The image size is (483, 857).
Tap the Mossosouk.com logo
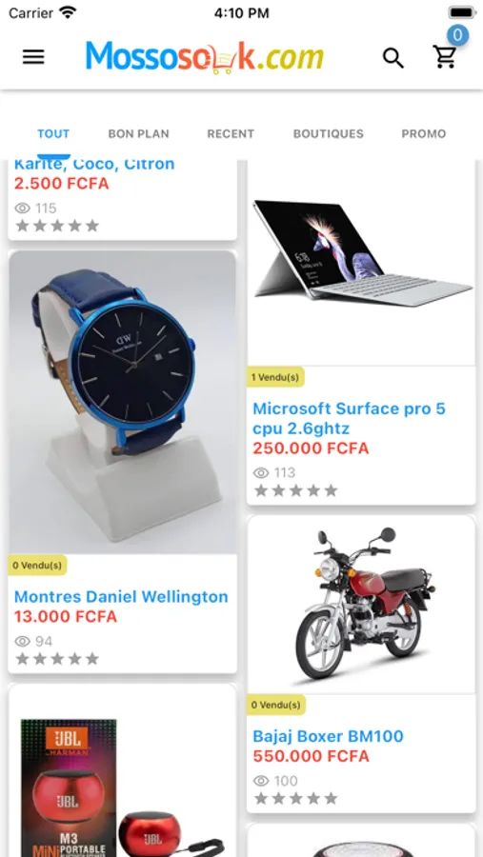tap(205, 57)
